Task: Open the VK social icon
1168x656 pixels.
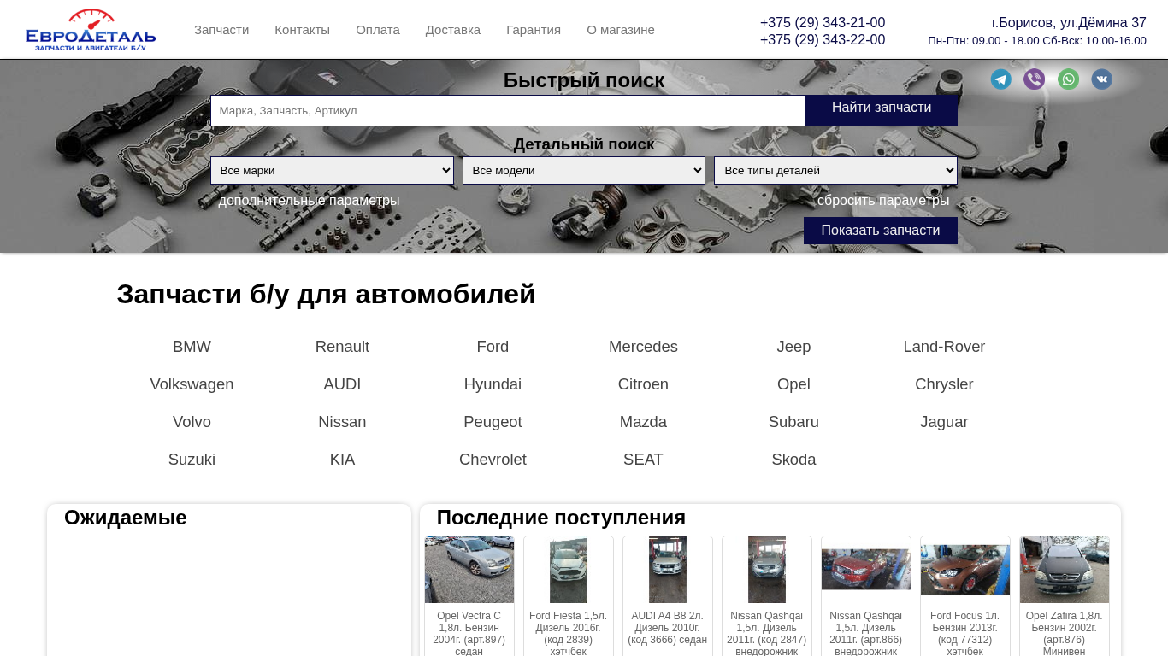Action: [1101, 79]
